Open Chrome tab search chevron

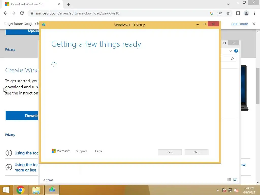[228, 4]
